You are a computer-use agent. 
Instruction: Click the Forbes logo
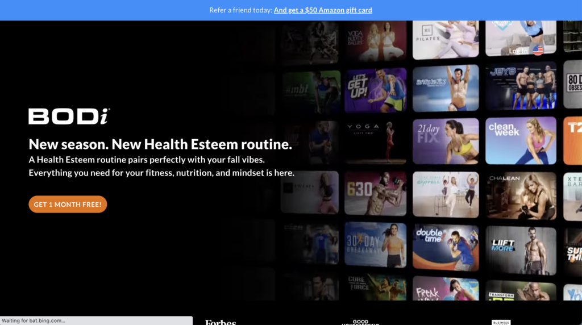[x=221, y=322]
